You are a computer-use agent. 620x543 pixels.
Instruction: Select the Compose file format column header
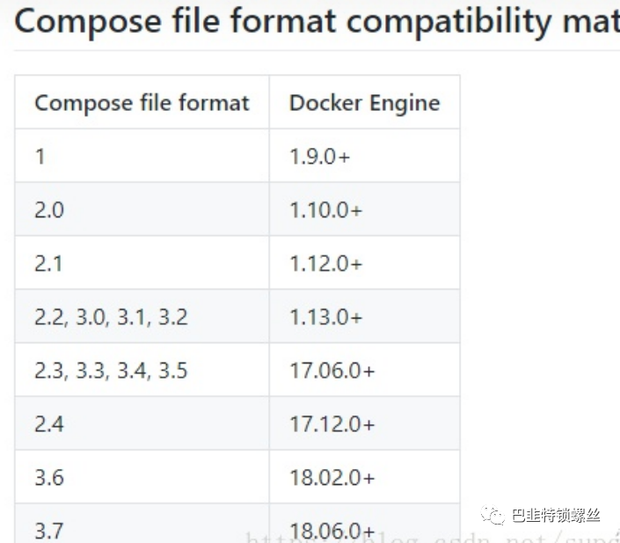click(142, 102)
